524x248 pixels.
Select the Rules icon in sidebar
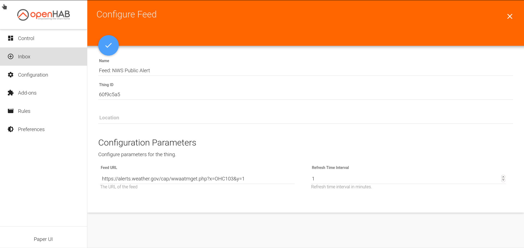coord(10,111)
